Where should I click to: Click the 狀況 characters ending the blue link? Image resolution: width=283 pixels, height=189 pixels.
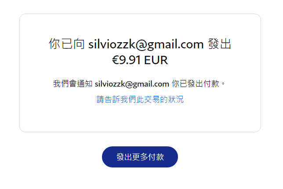click(176, 99)
